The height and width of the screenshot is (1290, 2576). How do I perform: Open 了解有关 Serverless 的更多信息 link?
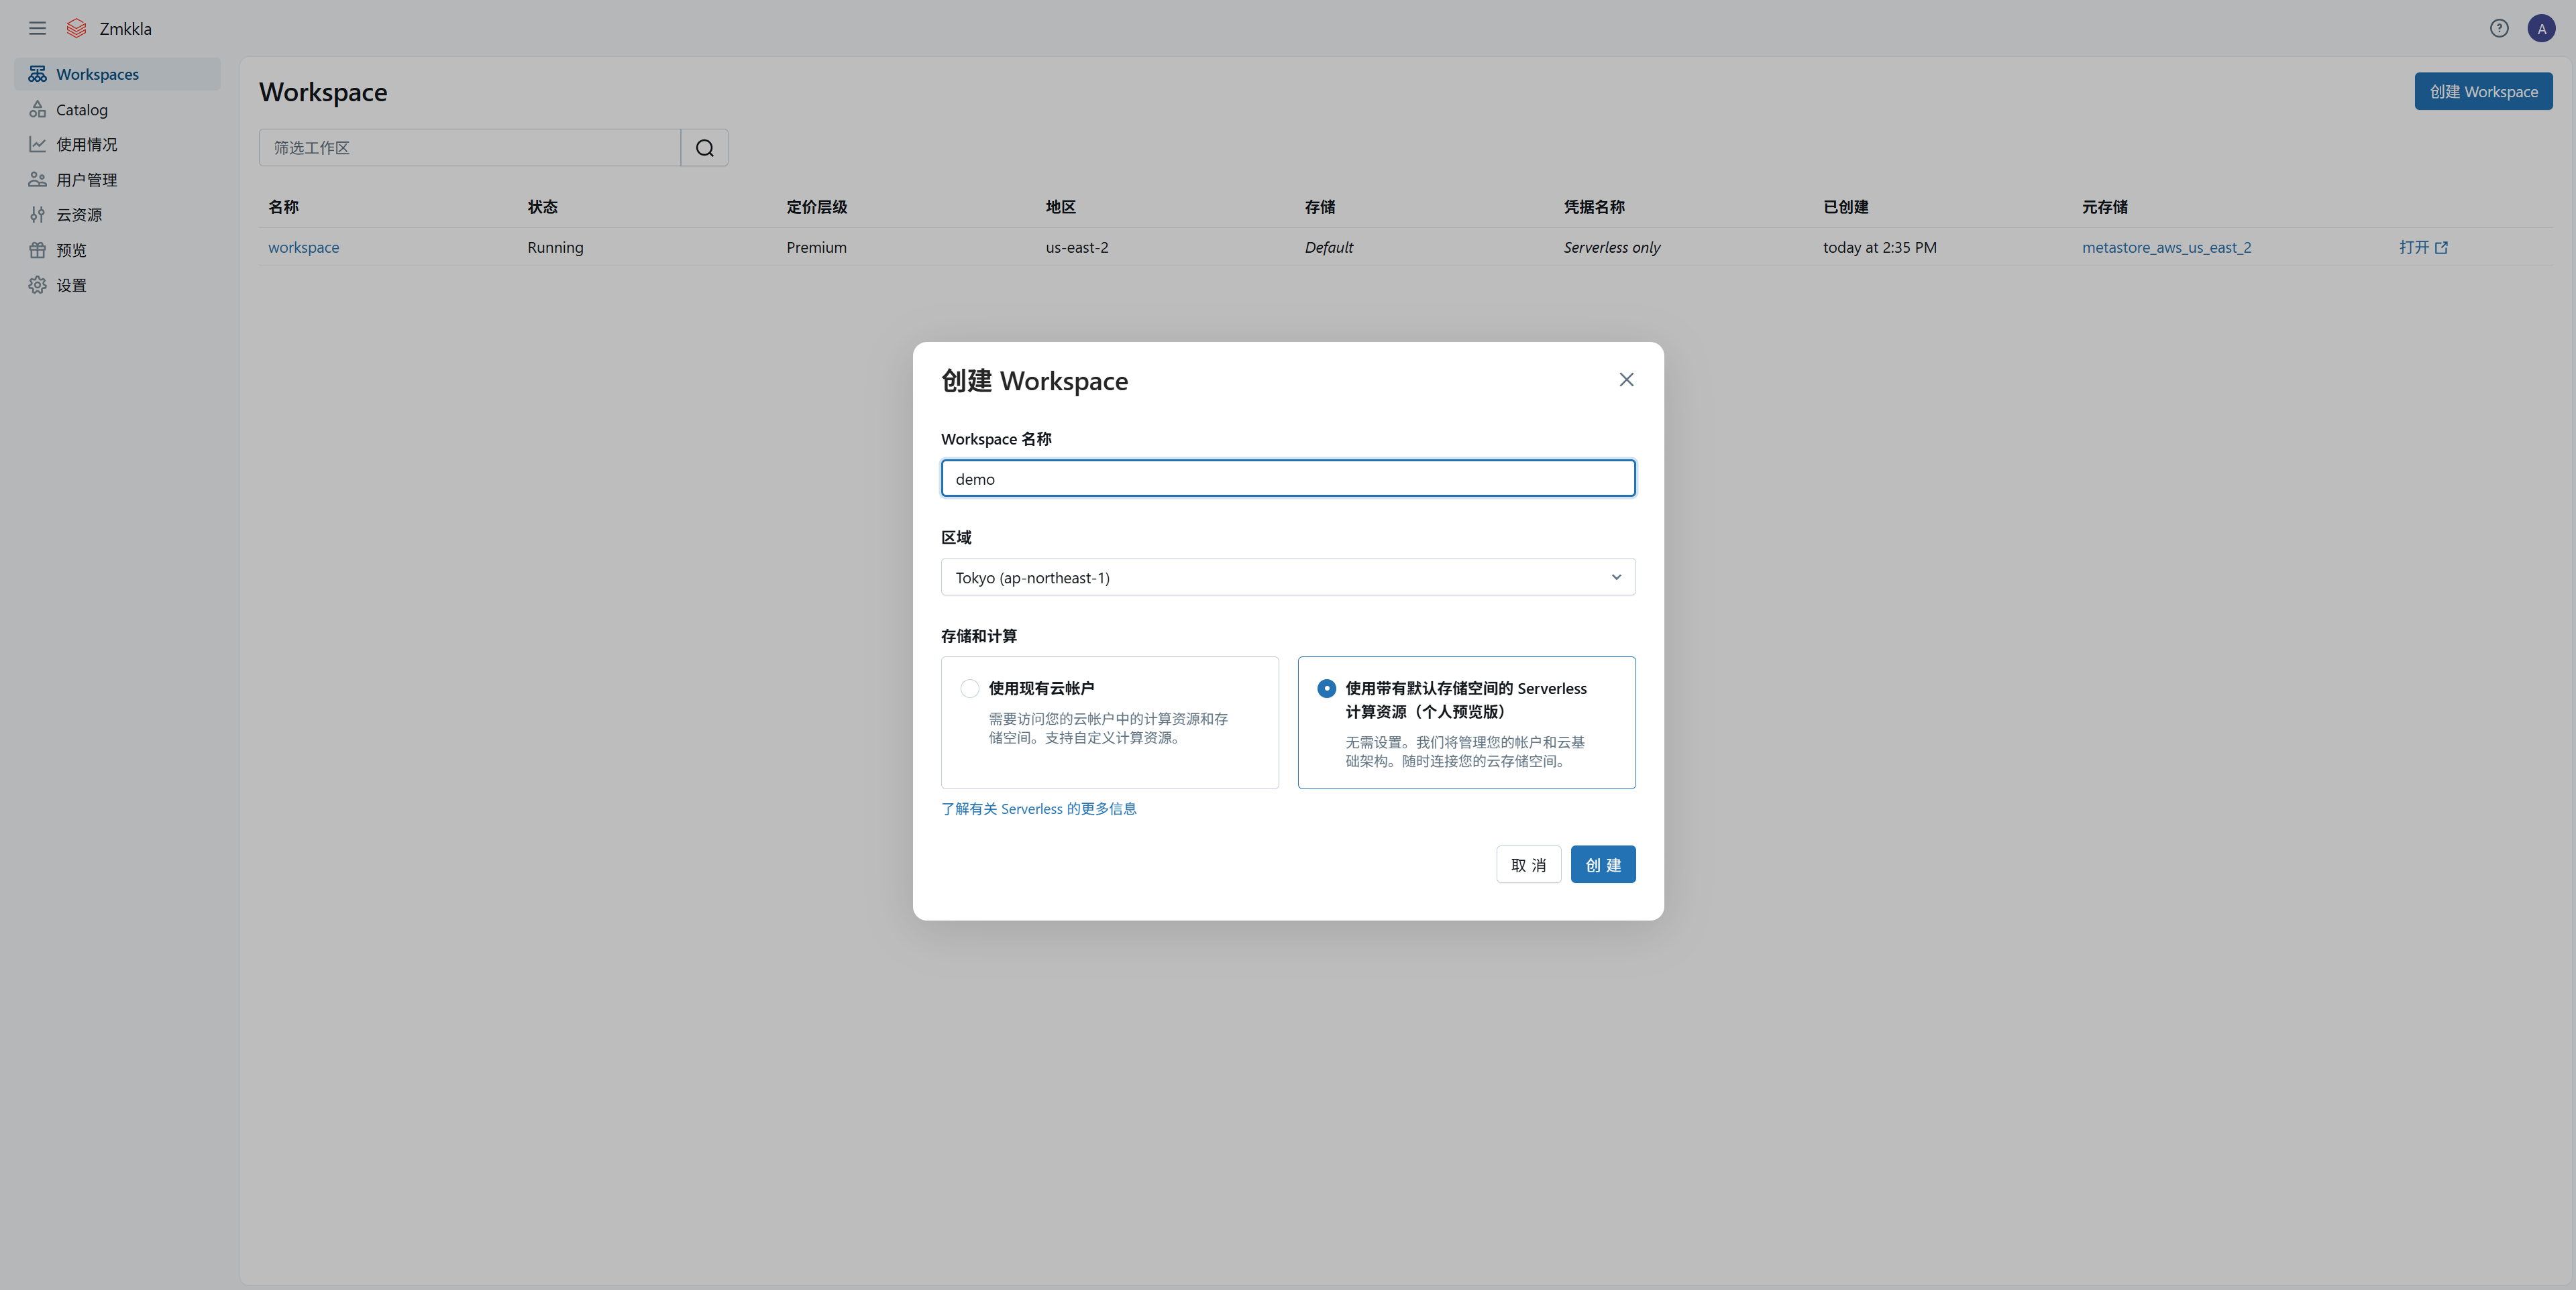coord(1038,809)
